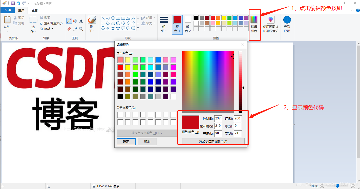Viewport: 360px width, 189px height.
Task: Expand the Select (选择) dropdown arrow
Action: tap(35, 31)
